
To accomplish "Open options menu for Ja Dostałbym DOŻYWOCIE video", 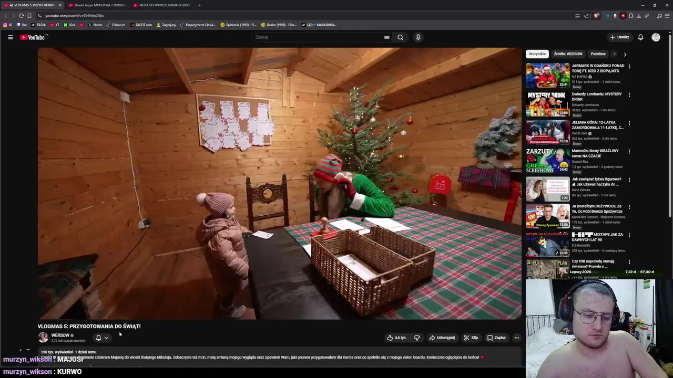I will point(629,207).
